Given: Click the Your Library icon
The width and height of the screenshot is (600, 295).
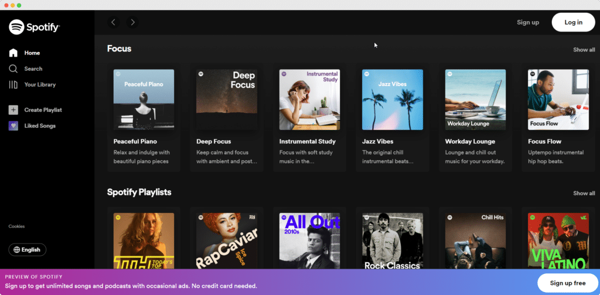Looking at the screenshot, I should (x=13, y=84).
